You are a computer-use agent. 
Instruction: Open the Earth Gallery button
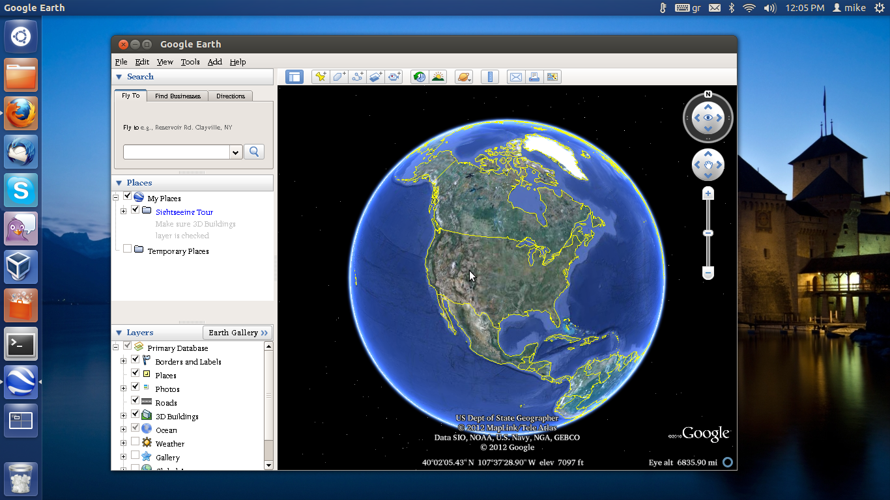(x=238, y=333)
